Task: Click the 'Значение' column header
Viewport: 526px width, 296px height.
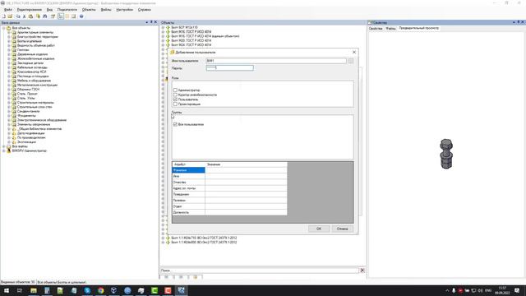Action: (246, 164)
